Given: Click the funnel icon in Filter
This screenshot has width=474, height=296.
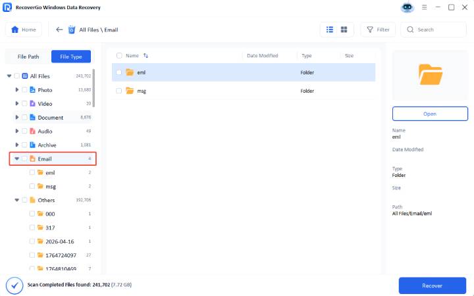Looking at the screenshot, I should [370, 30].
